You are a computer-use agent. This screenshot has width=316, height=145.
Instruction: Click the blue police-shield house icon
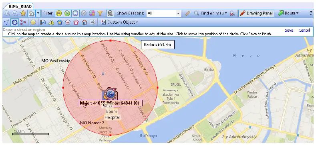[60, 22]
